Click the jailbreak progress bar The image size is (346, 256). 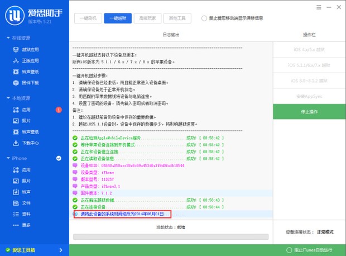pos(171,237)
